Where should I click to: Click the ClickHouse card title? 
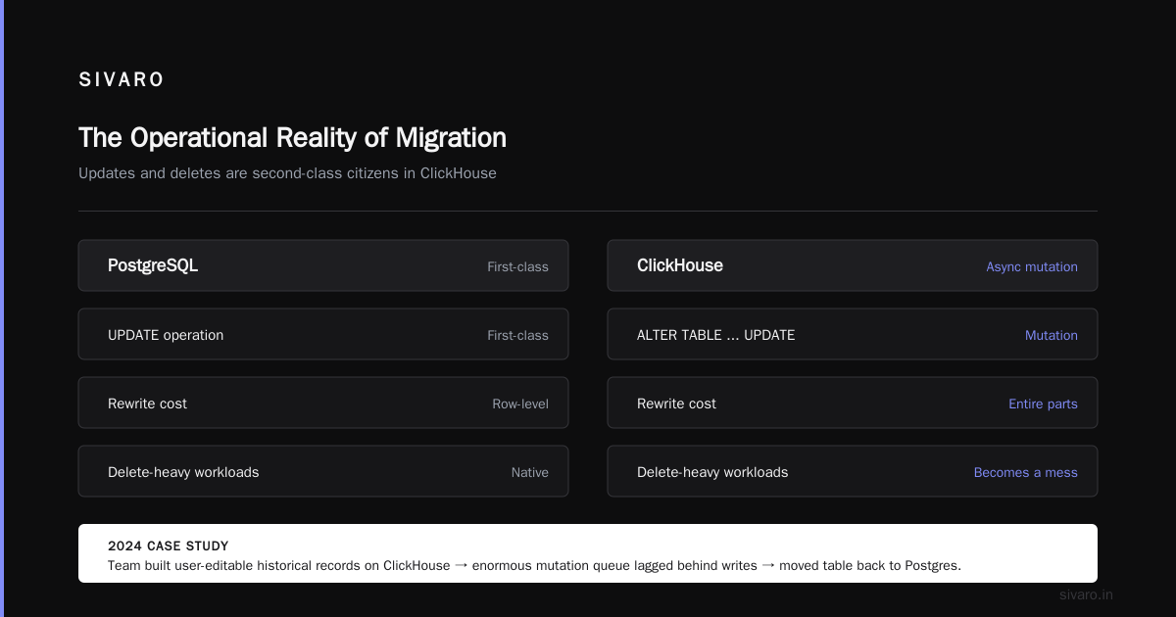click(680, 265)
